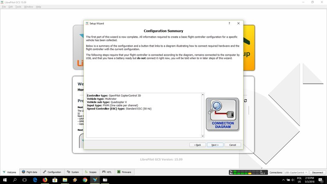Click the Disconnect button
The height and width of the screenshot is (184, 327).
317,173
